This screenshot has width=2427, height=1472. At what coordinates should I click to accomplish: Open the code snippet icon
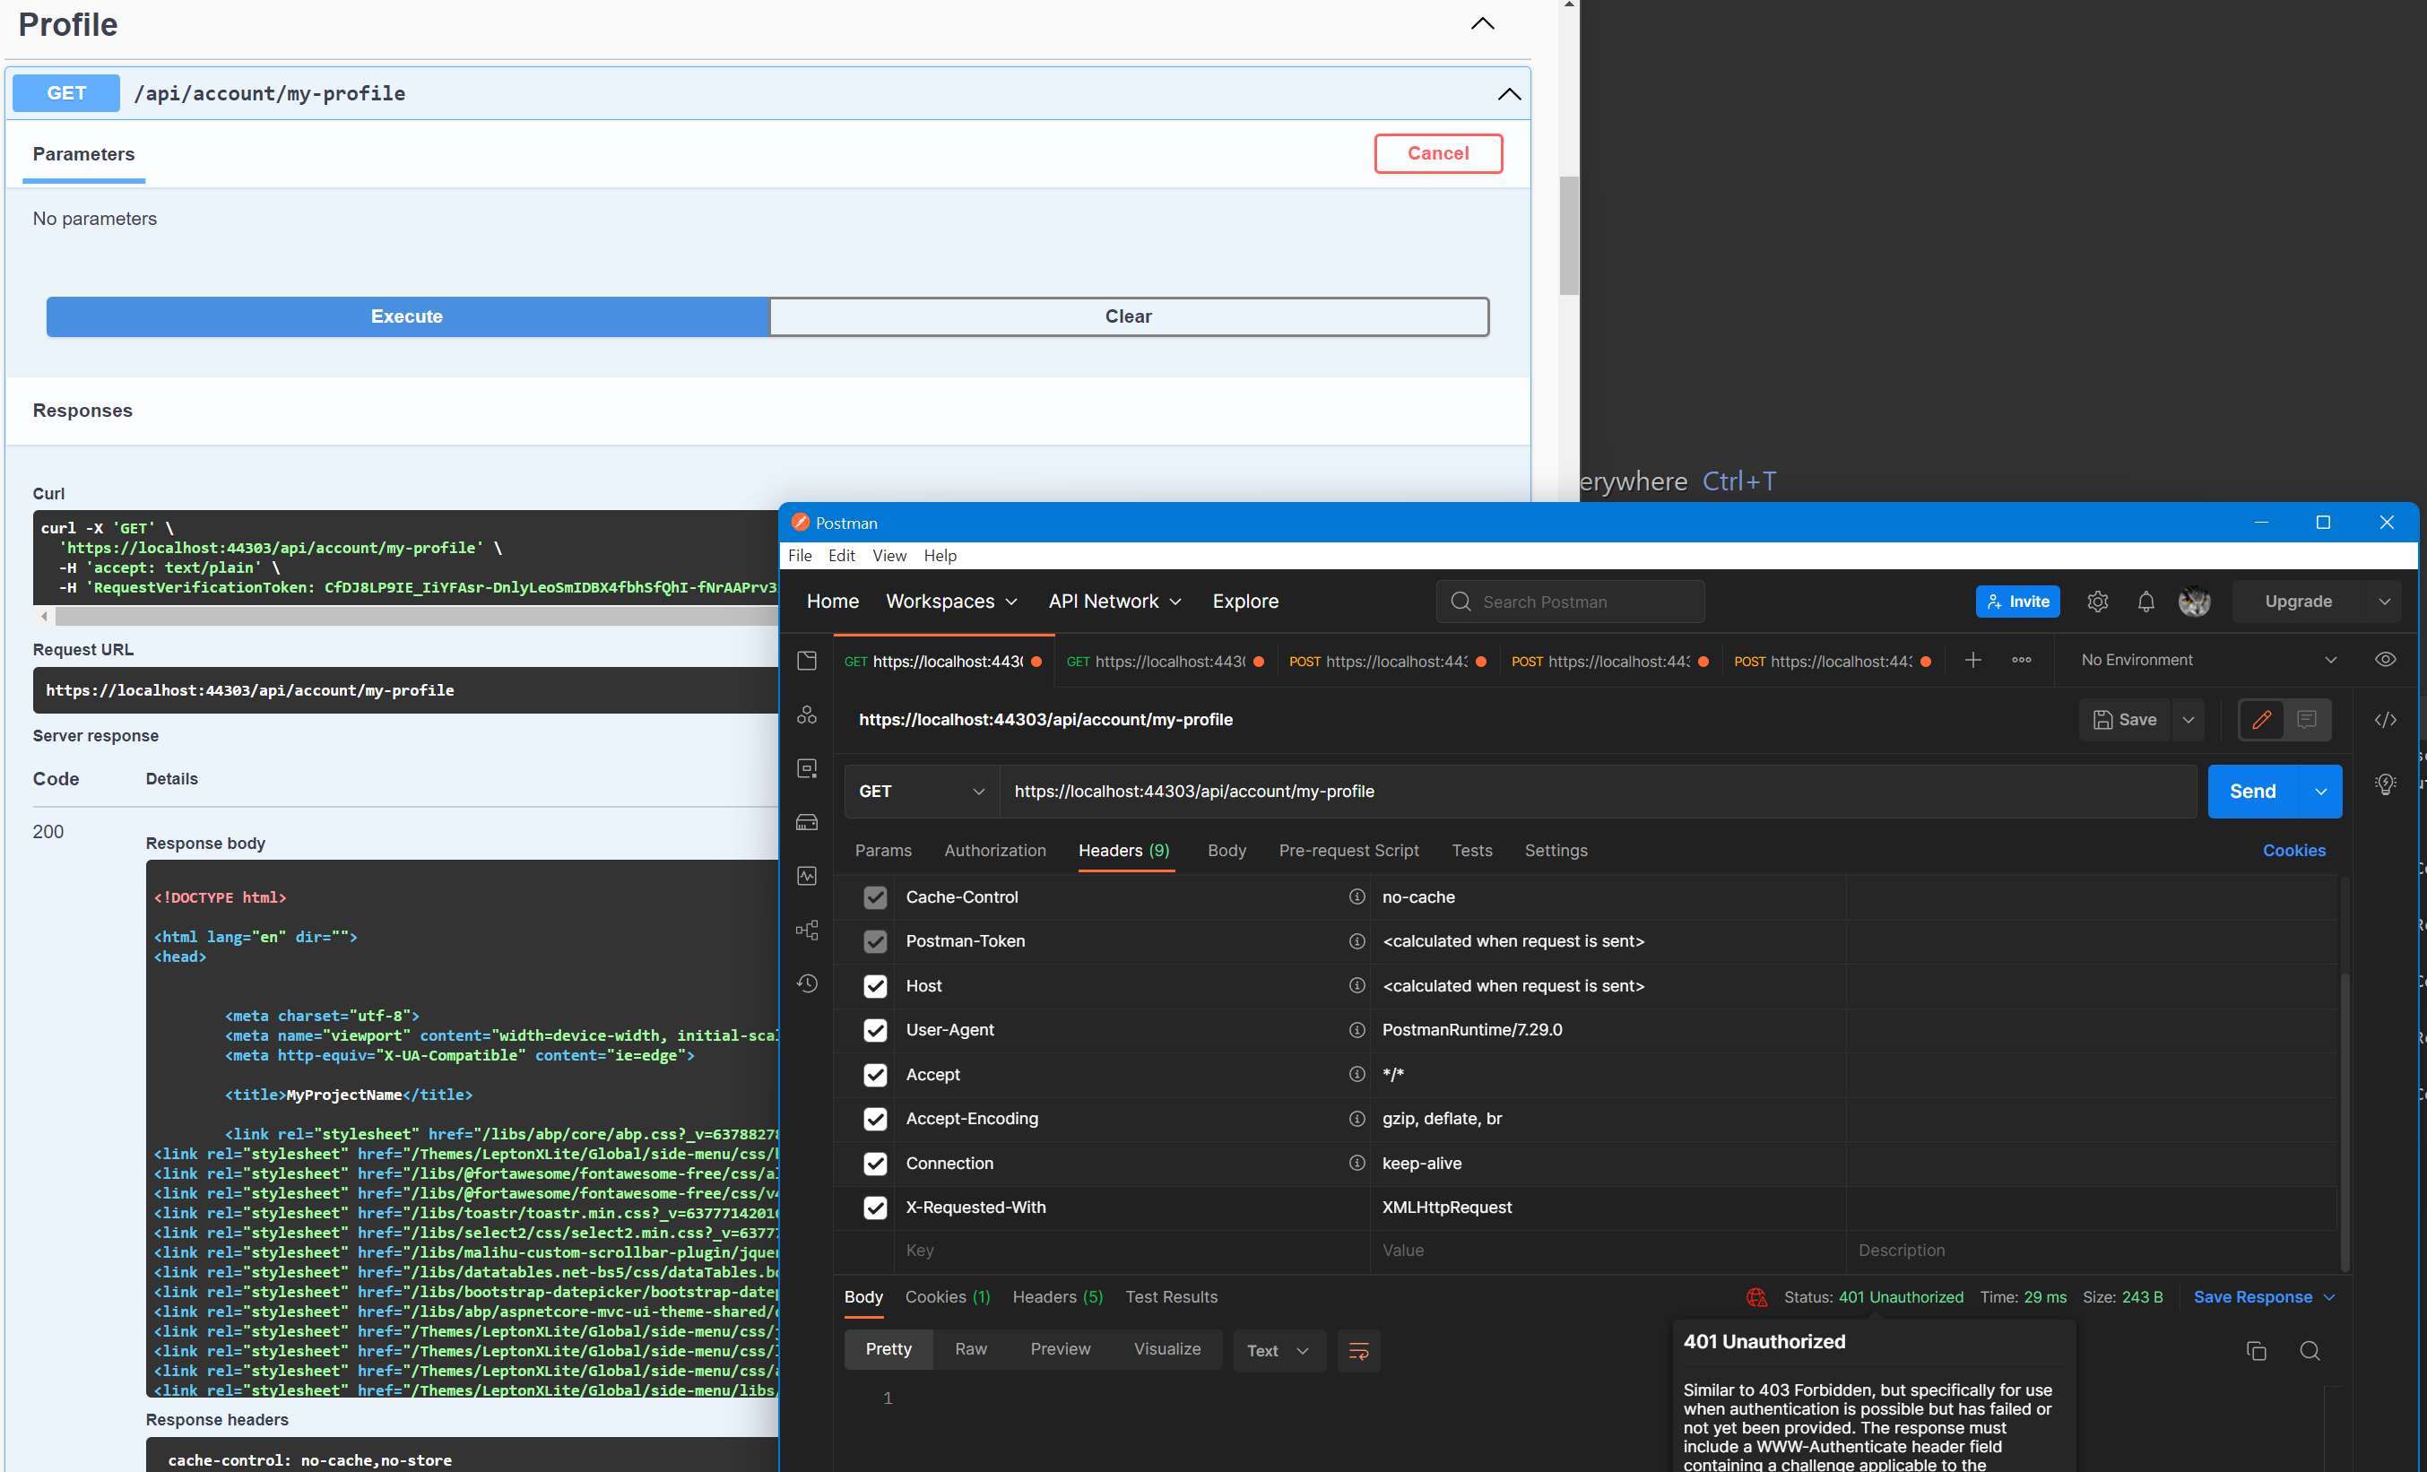pyautogui.click(x=2385, y=720)
